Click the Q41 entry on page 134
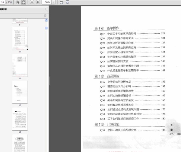The width and height of the screenshot is (181, 152). click(132, 52)
